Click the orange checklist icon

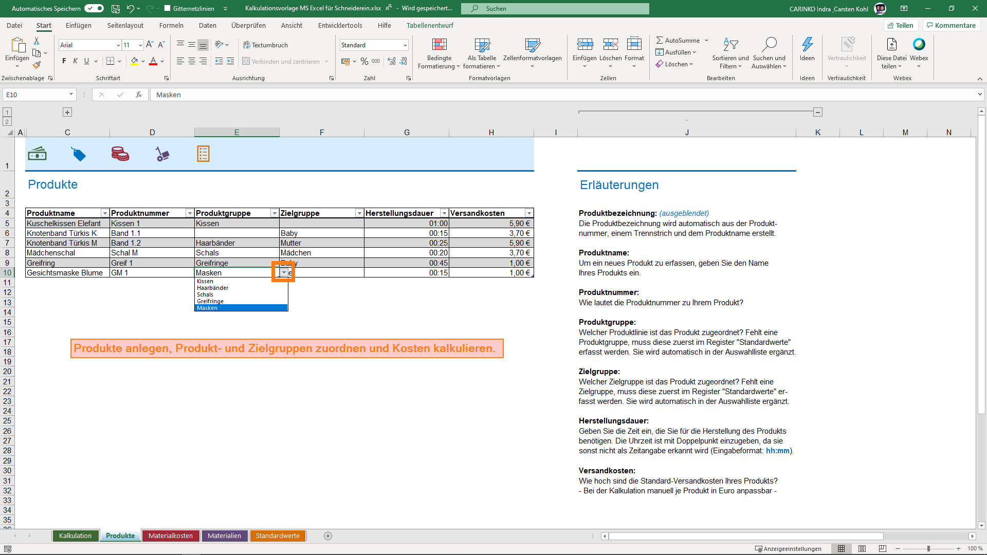click(204, 154)
